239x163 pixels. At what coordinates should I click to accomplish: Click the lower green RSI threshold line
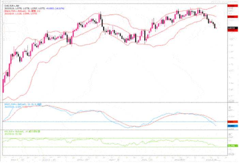[102, 147]
